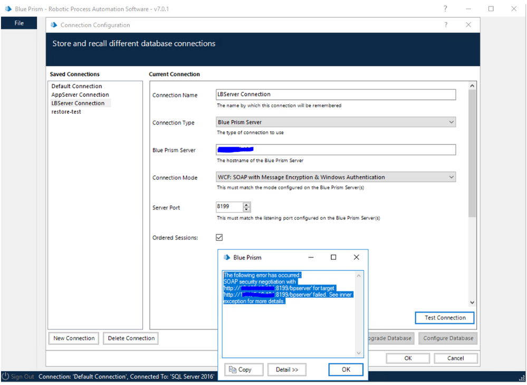
Task: Open the Connection Mode dropdown
Action: (x=336, y=177)
